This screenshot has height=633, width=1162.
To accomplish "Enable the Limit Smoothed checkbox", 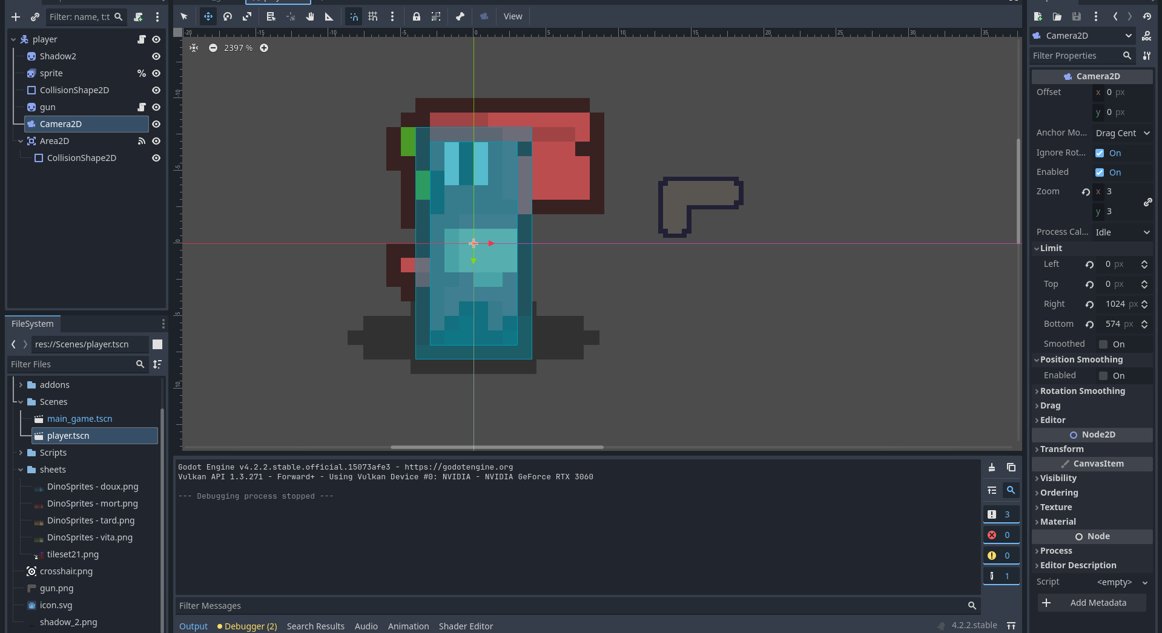I will [1103, 344].
